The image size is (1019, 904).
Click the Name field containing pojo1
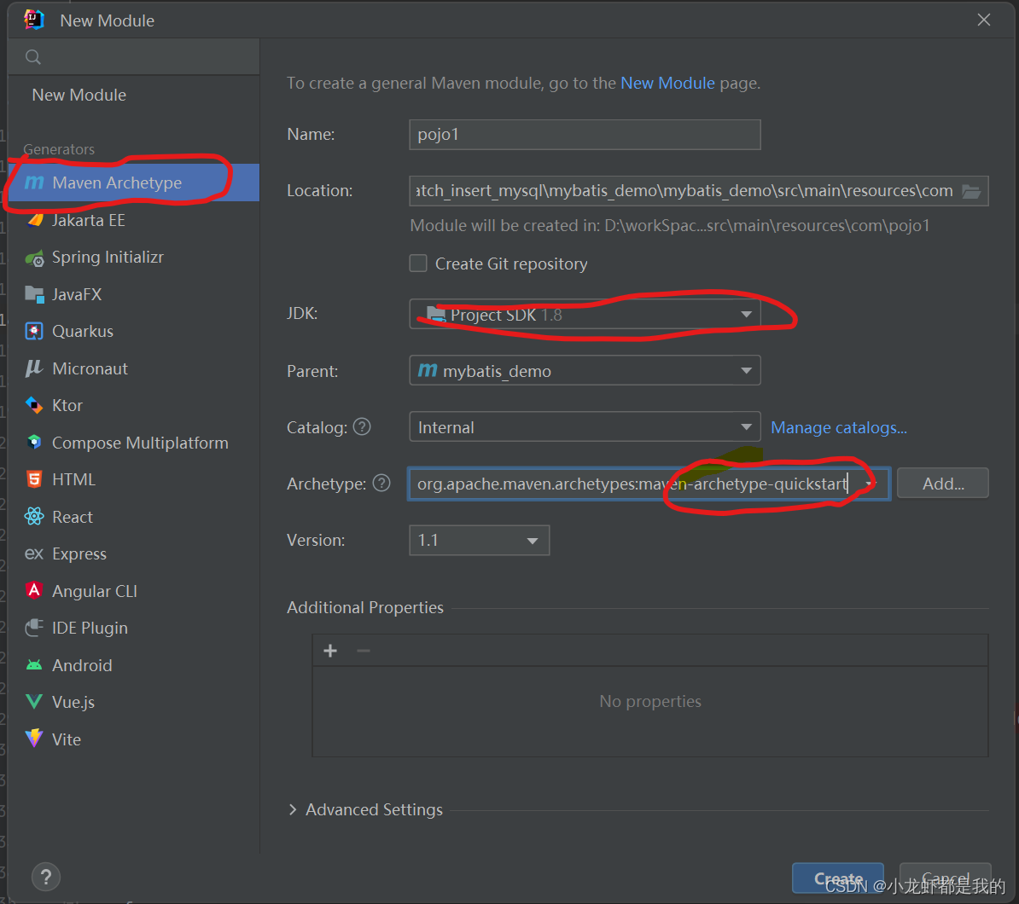pyautogui.click(x=585, y=135)
